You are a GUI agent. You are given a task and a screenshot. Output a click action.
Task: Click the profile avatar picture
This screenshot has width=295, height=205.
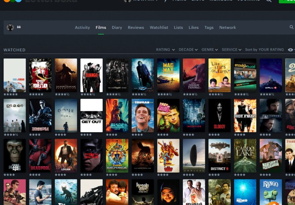tap(10, 27)
